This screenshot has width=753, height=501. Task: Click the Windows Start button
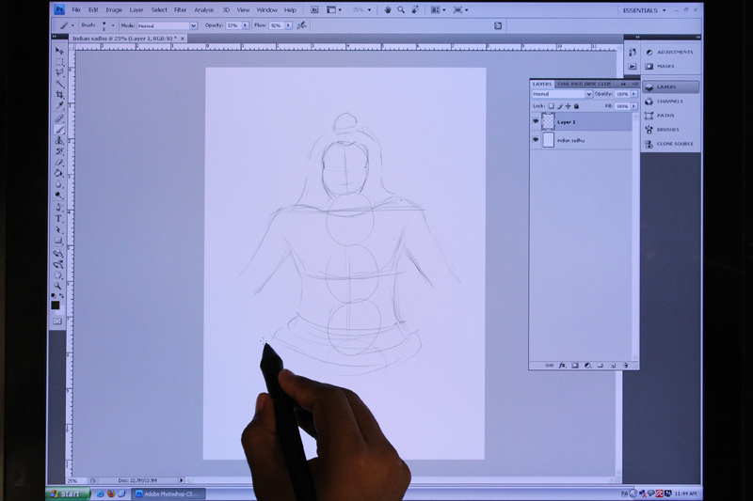(66, 493)
